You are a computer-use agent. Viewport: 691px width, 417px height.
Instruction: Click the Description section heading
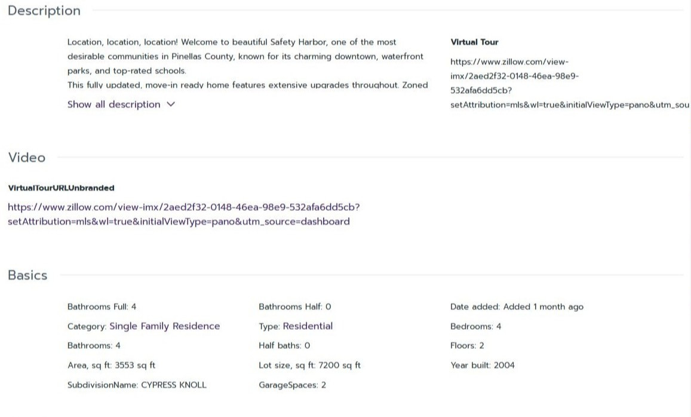44,11
